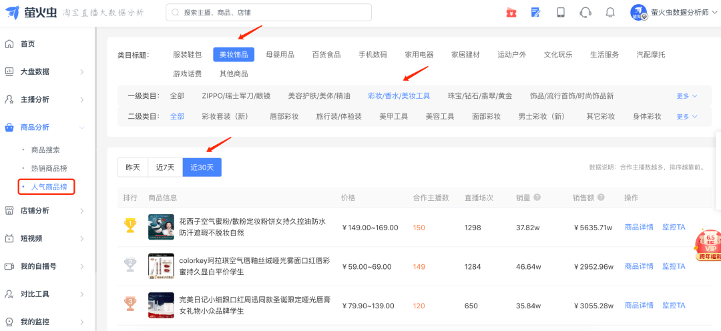Select the 母婴用品 category tab
721x331 pixels.
tap(280, 55)
